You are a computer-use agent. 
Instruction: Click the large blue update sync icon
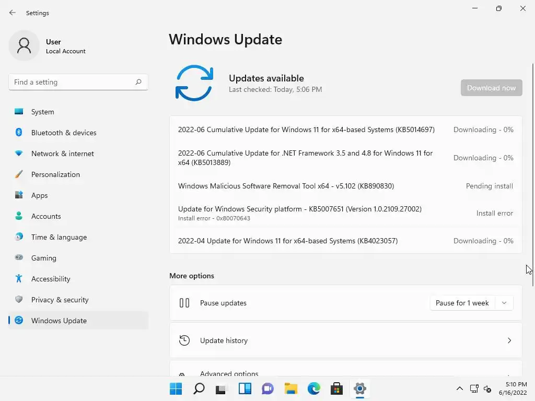pyautogui.click(x=194, y=83)
